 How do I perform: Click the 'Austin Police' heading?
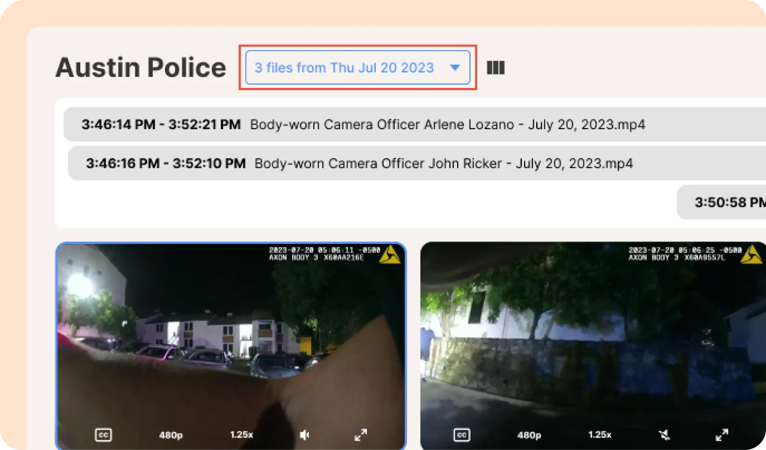pyautogui.click(x=141, y=67)
